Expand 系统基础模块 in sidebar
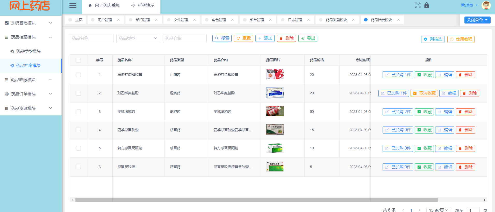 (x=31, y=23)
